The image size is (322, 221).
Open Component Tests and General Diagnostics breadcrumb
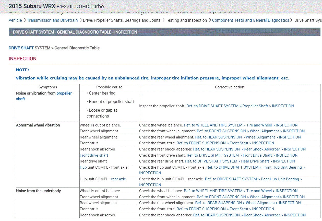(x=250, y=20)
